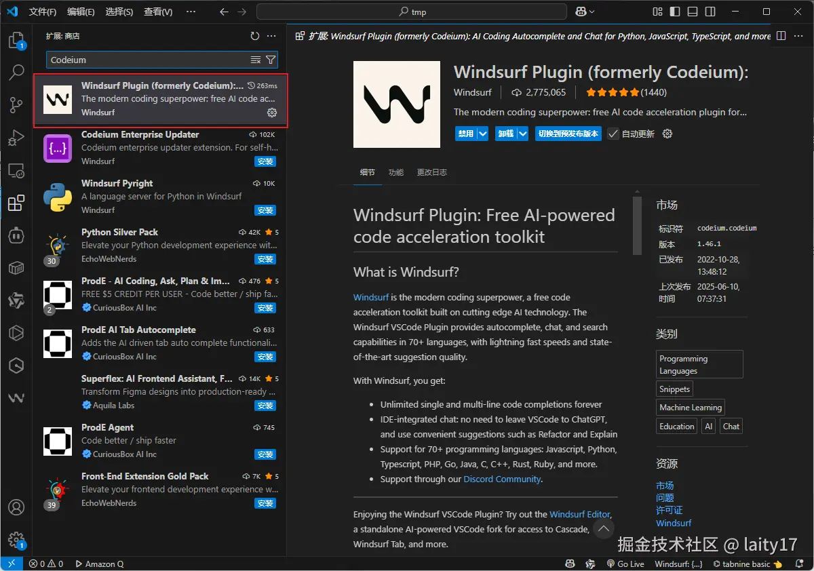Install Windsurf Pyright extension
The image size is (814, 571).
click(265, 210)
